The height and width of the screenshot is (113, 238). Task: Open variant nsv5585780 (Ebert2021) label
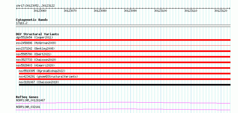point(34,54)
